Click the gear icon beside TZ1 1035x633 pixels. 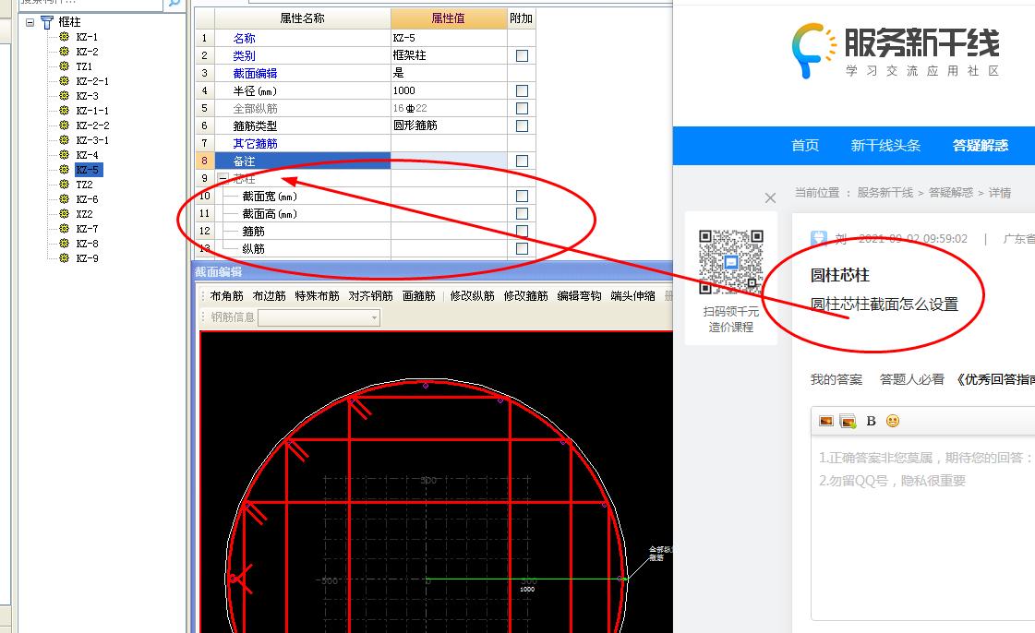(x=64, y=66)
